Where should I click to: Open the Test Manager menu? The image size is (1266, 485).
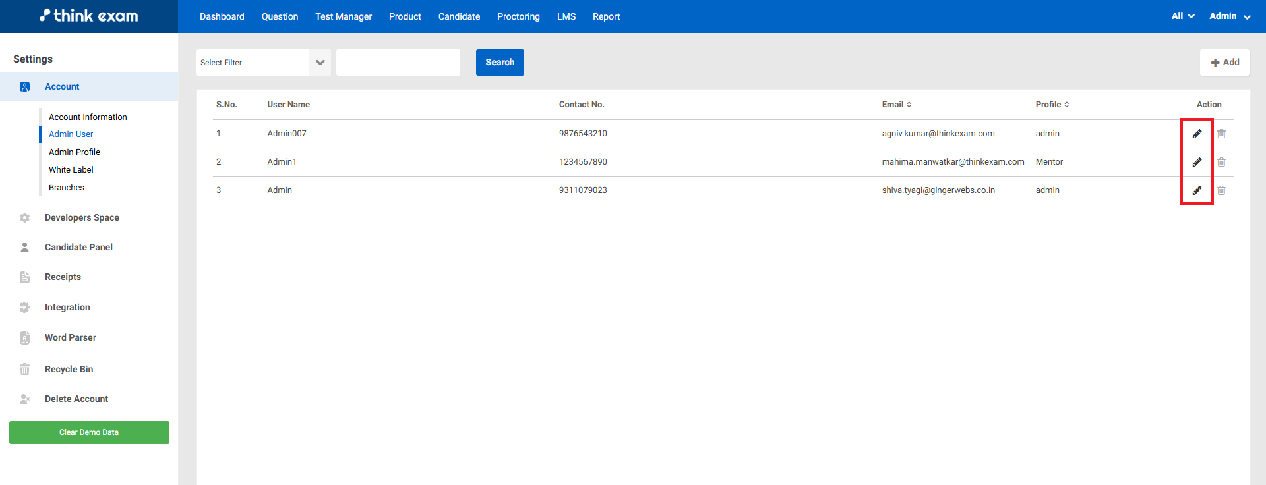tap(344, 16)
